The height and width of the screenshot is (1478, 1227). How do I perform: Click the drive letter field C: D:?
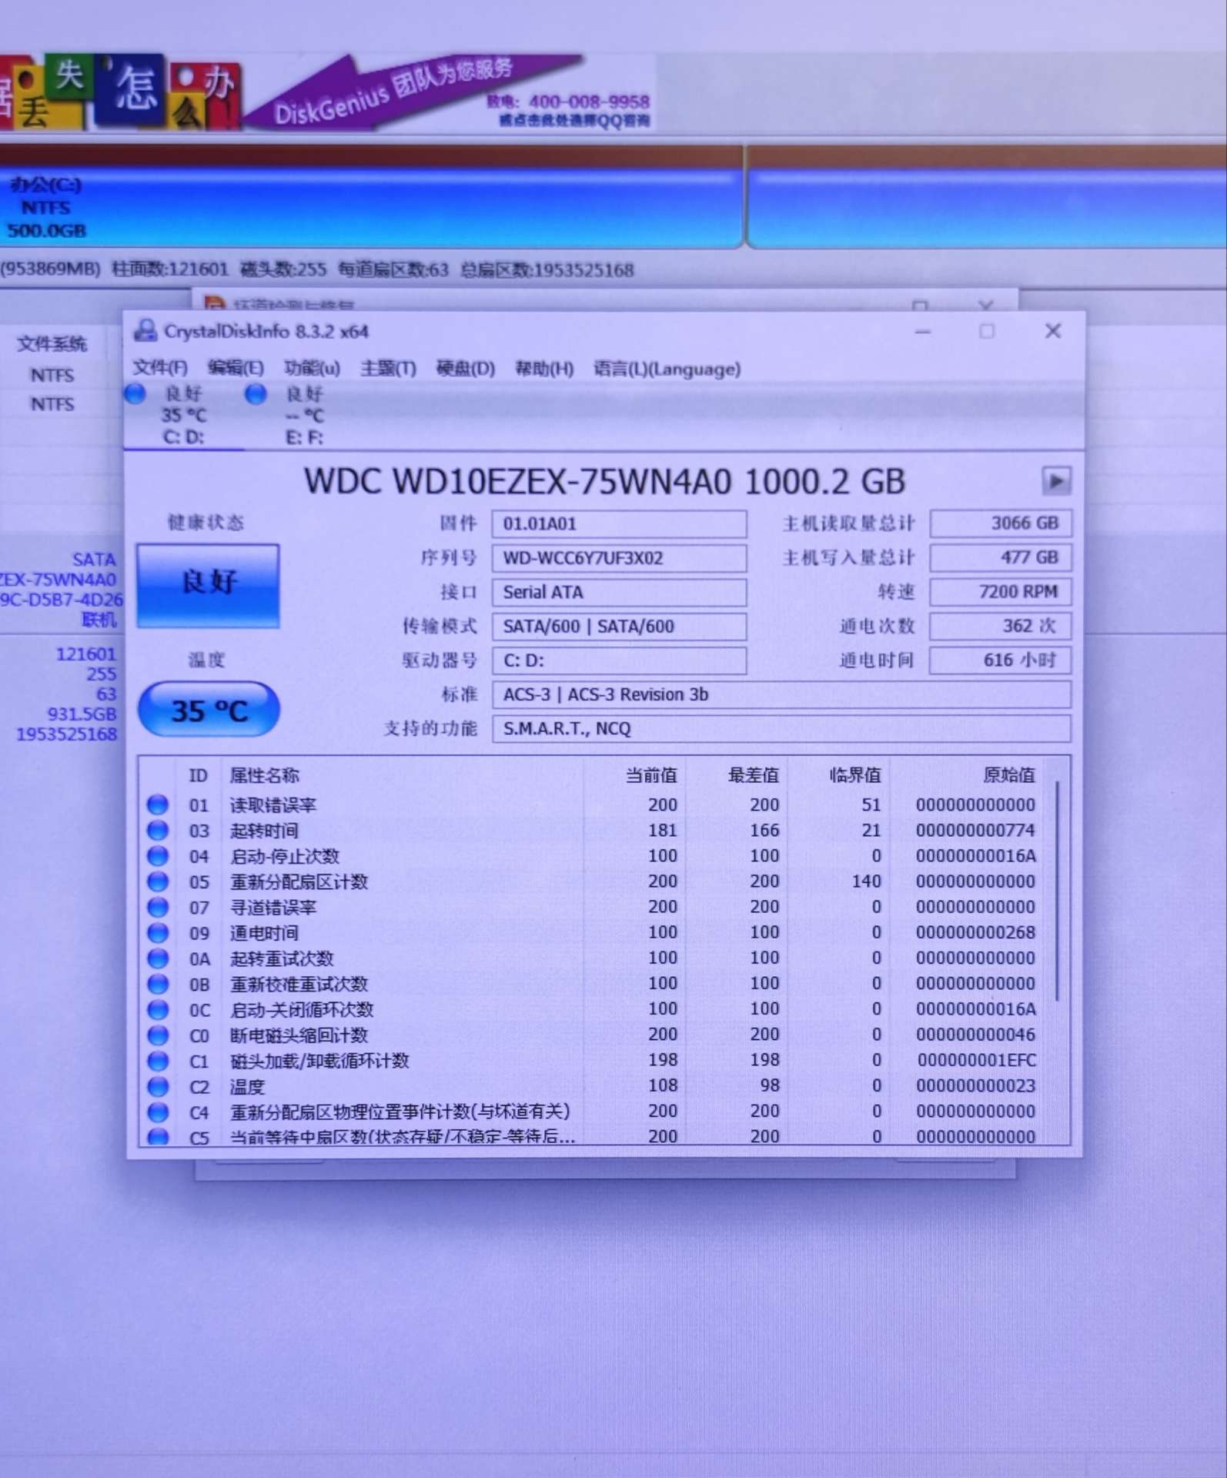coord(619,660)
